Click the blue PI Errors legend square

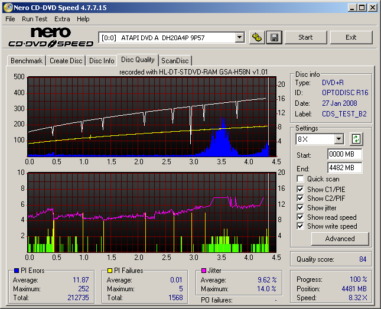click(x=17, y=271)
